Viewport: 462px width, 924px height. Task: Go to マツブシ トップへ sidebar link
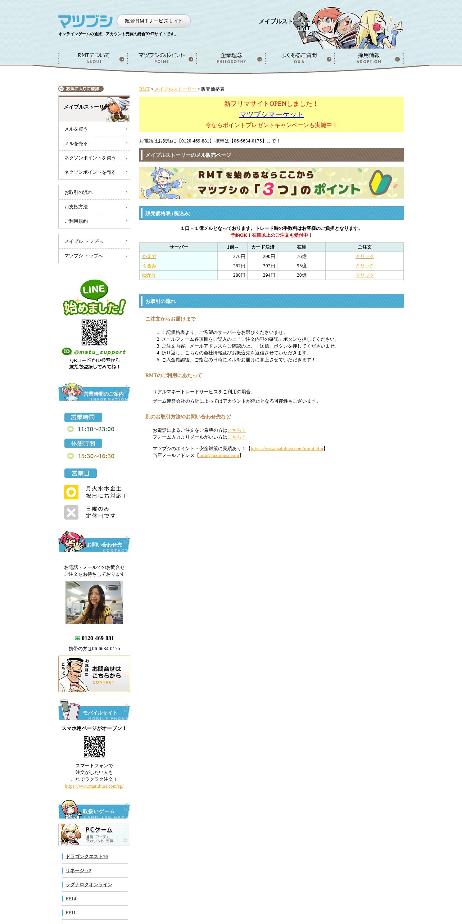tap(94, 256)
